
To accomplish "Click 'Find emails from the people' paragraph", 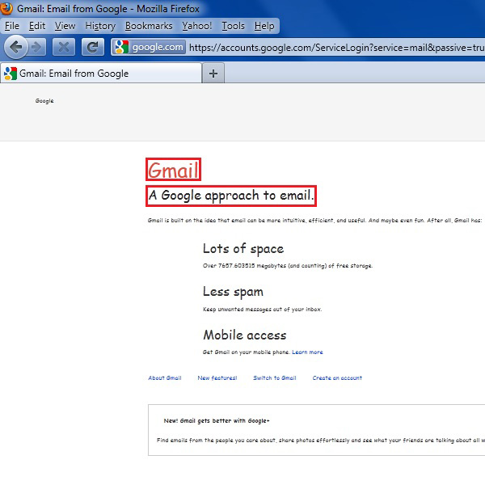I will pyautogui.click(x=321, y=441).
